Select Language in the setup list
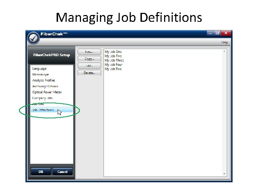This screenshot has height=193, width=258. [x=39, y=69]
